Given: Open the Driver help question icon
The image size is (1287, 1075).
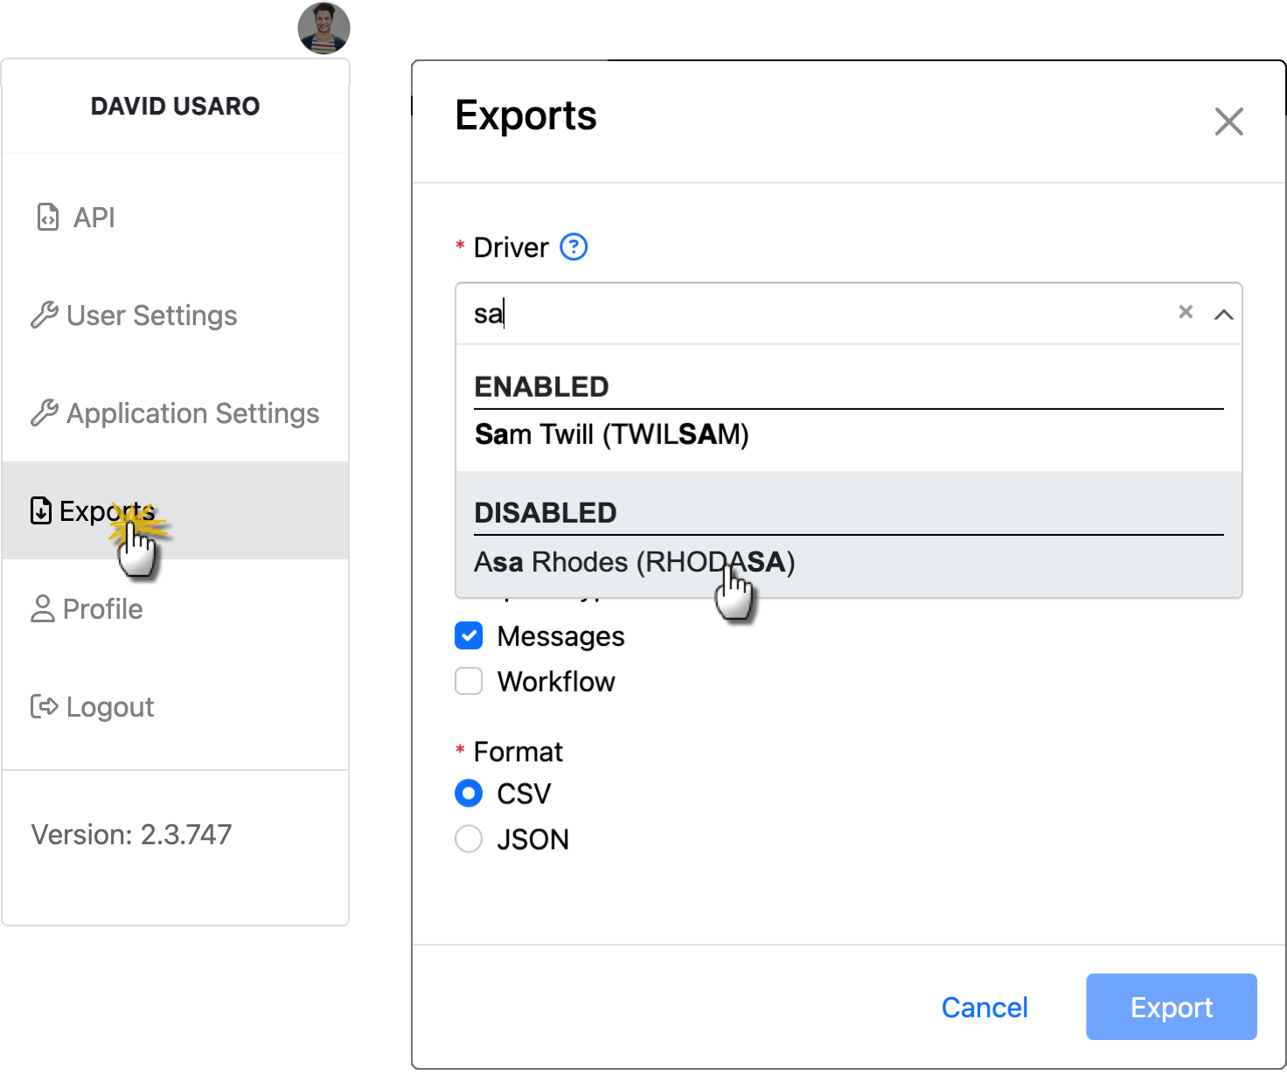Looking at the screenshot, I should [x=573, y=247].
